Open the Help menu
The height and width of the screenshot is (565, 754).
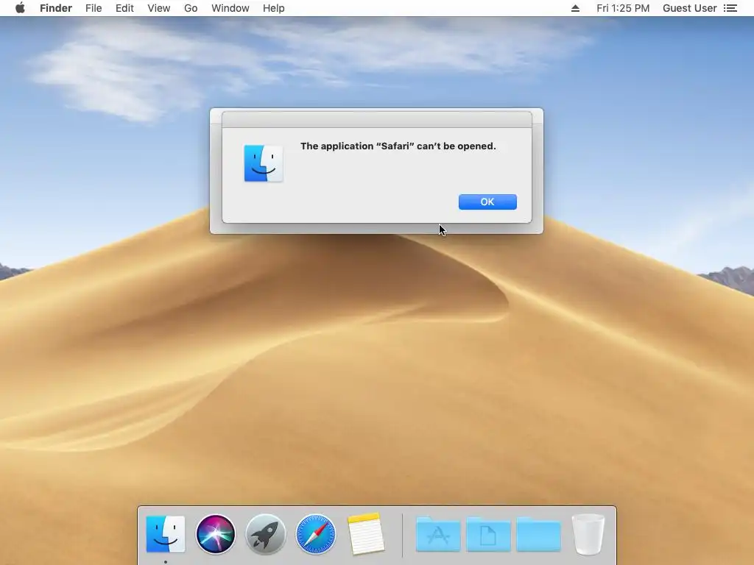pos(274,8)
